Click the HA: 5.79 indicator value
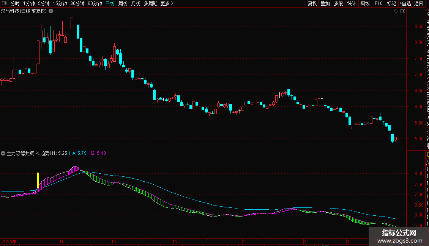Screen dimensions: 429x246 [78, 153]
